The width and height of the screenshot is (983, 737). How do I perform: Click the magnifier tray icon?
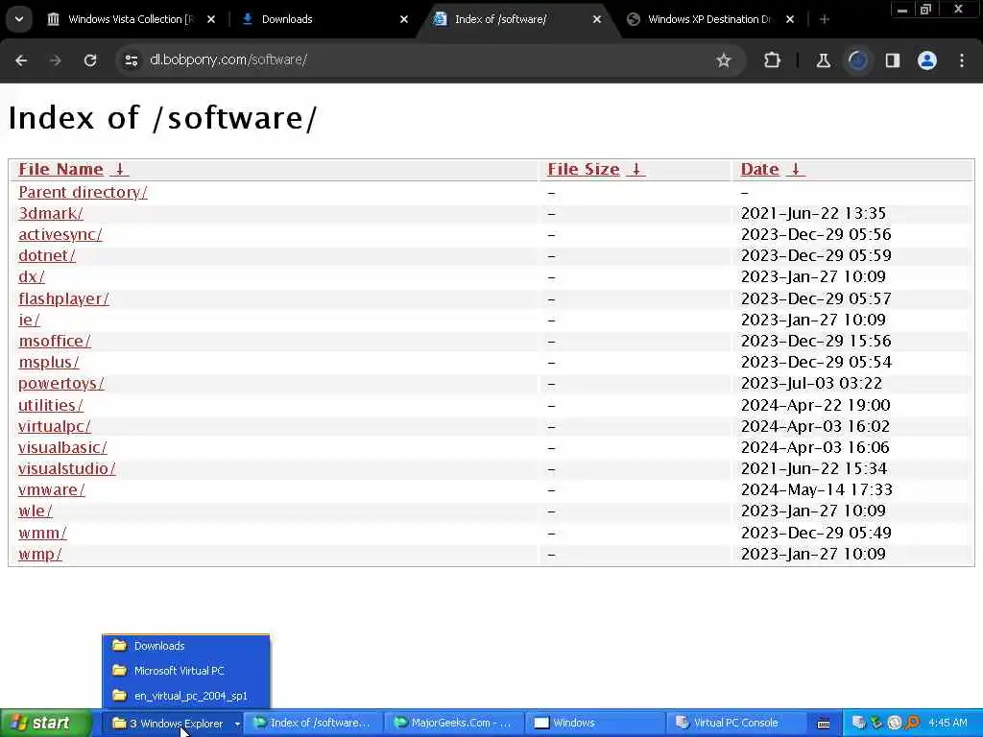pyautogui.click(x=913, y=724)
